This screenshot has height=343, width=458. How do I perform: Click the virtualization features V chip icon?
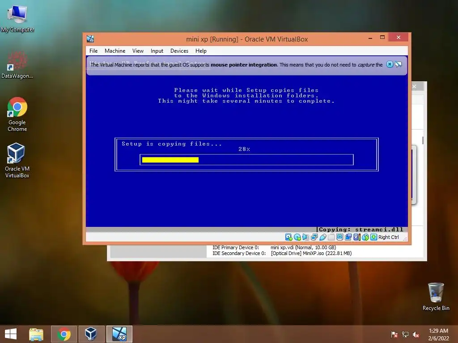(356, 237)
